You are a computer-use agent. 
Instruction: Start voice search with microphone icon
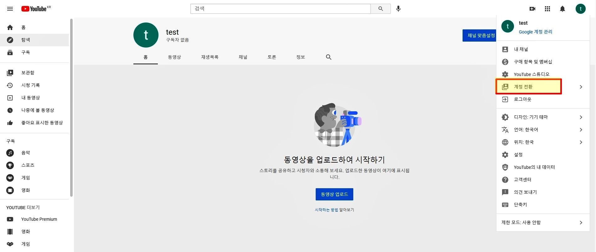[398, 9]
